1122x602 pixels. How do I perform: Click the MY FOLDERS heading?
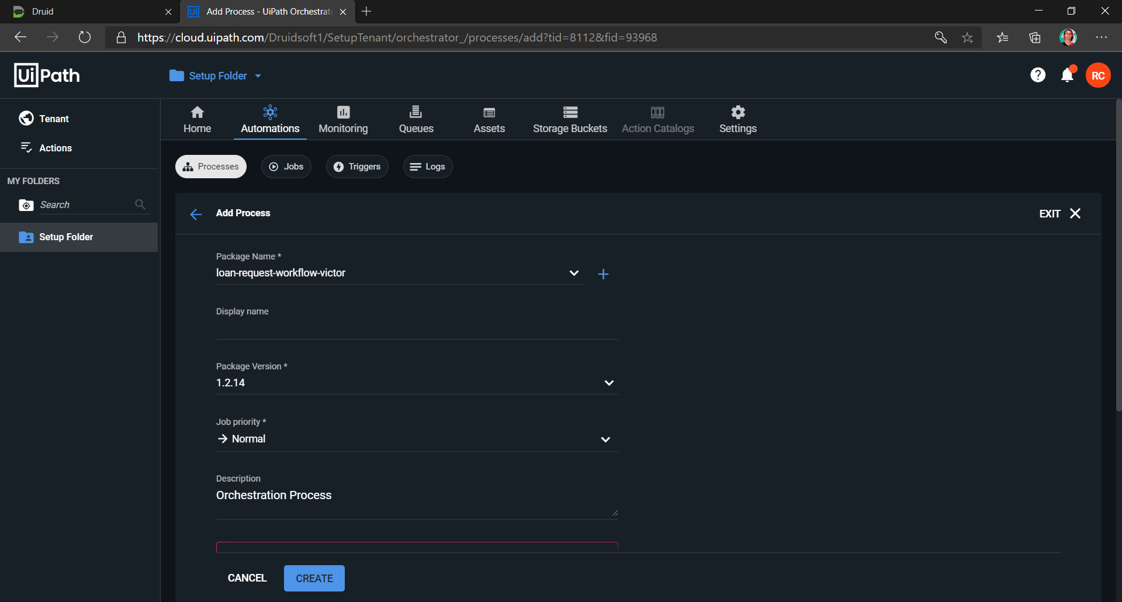(33, 181)
